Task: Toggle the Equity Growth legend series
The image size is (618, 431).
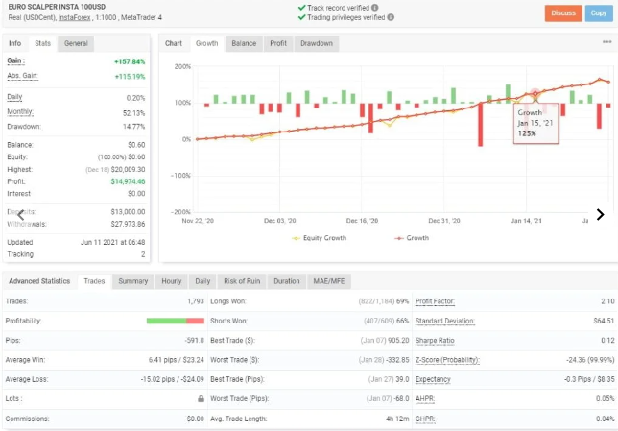Action: tap(319, 237)
